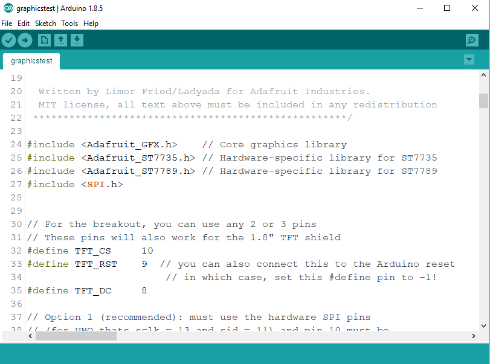490x364 pixels.
Task: Click the horizontal scrollbar thumb
Action: (76, 336)
